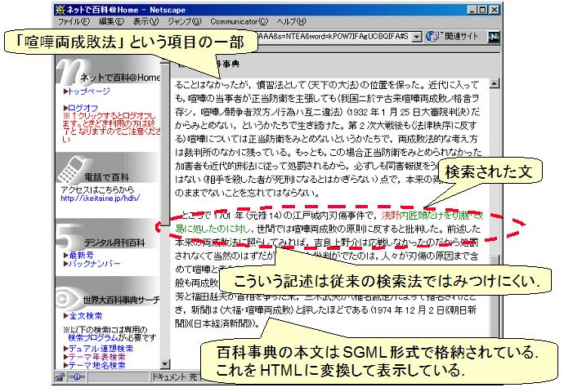Click the 電話で百科 section heading
This screenshot has height=392, width=564.
(106, 177)
